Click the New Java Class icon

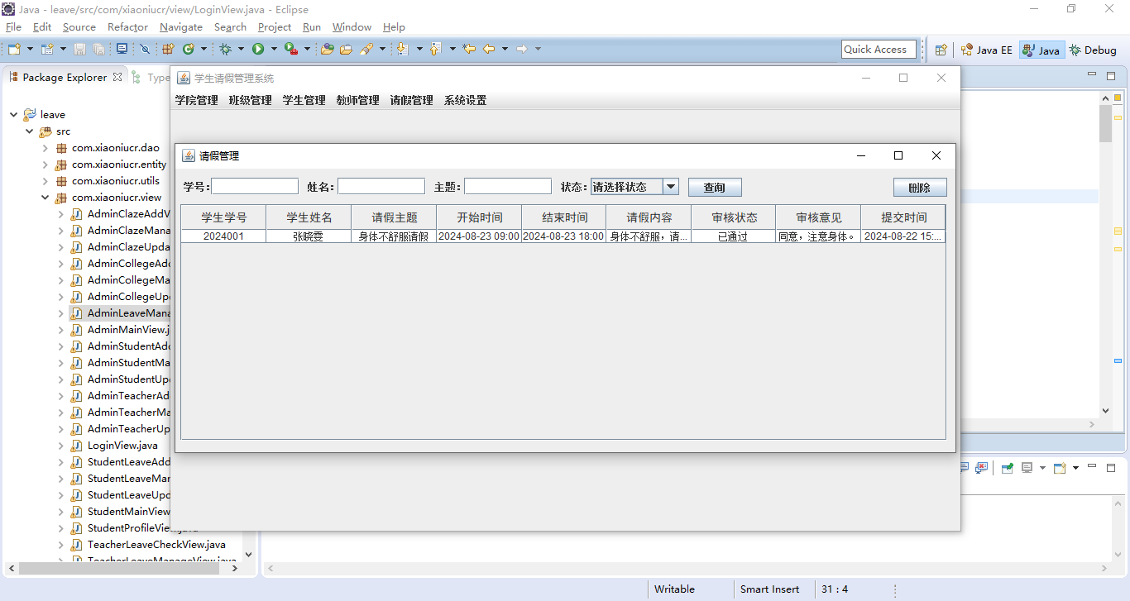tap(189, 50)
